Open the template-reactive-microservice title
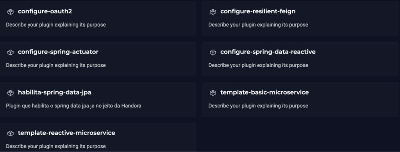 pyautogui.click(x=66, y=133)
